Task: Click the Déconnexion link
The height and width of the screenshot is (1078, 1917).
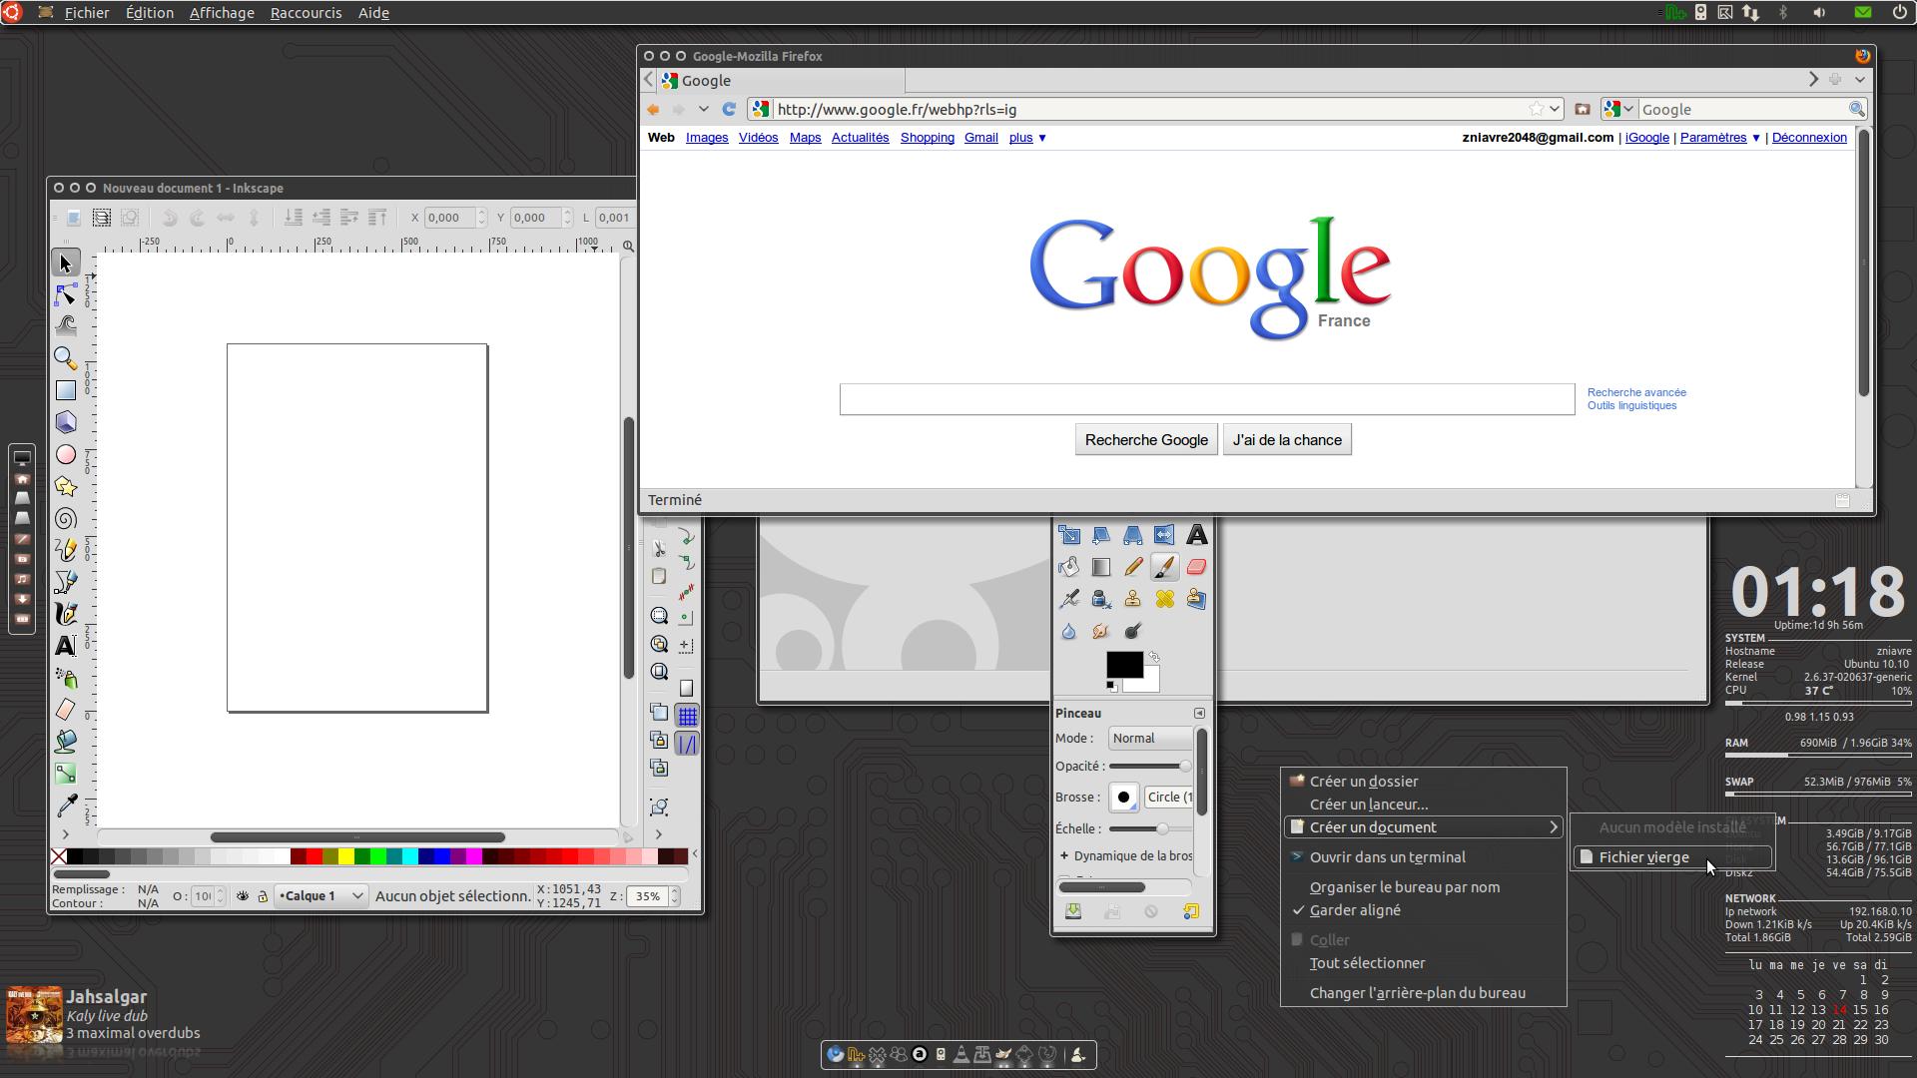Action: point(1809,138)
